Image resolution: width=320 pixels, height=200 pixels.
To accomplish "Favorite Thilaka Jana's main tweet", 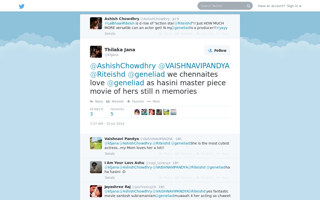I will click(135, 101).
